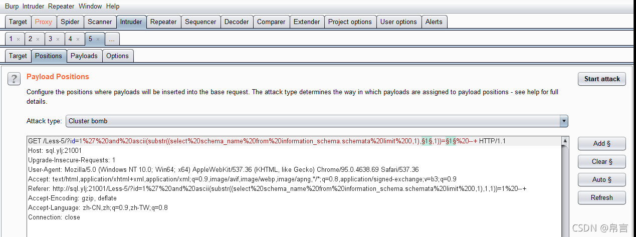Select Intruder attack tab 2
The image size is (636, 237).
(31, 39)
